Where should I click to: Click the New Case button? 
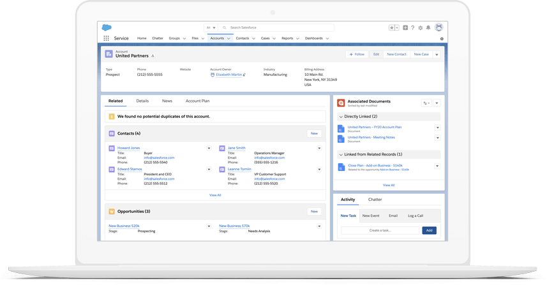[421, 55]
